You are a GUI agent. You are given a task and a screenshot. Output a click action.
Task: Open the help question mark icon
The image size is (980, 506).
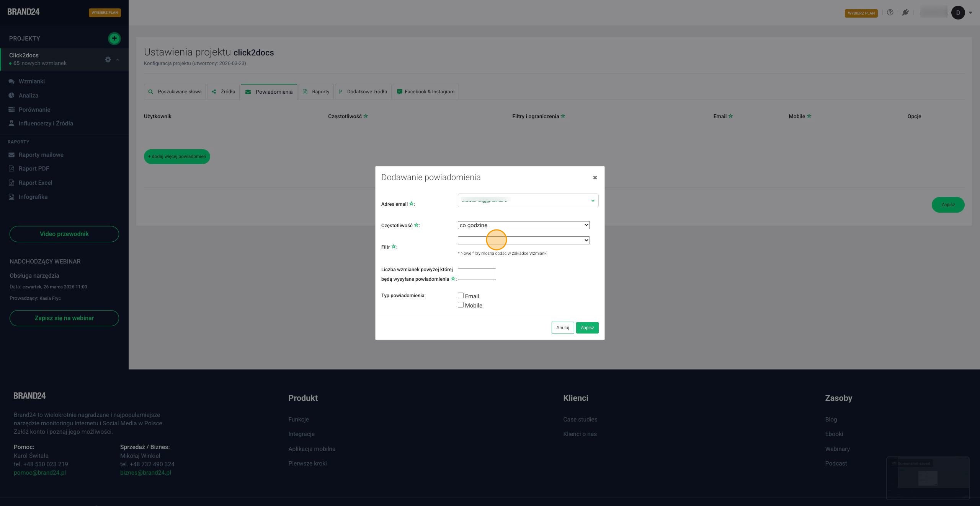(x=890, y=13)
